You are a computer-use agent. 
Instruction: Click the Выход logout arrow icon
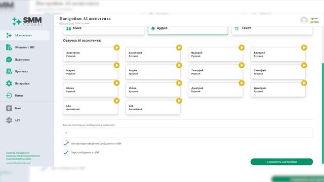tap(9, 96)
